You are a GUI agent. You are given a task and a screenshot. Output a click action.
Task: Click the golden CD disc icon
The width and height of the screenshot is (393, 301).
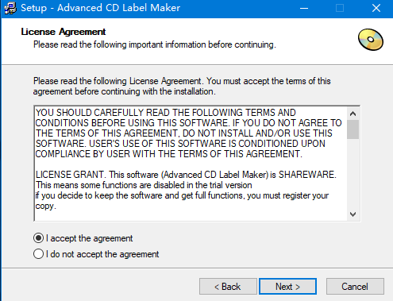click(x=371, y=40)
